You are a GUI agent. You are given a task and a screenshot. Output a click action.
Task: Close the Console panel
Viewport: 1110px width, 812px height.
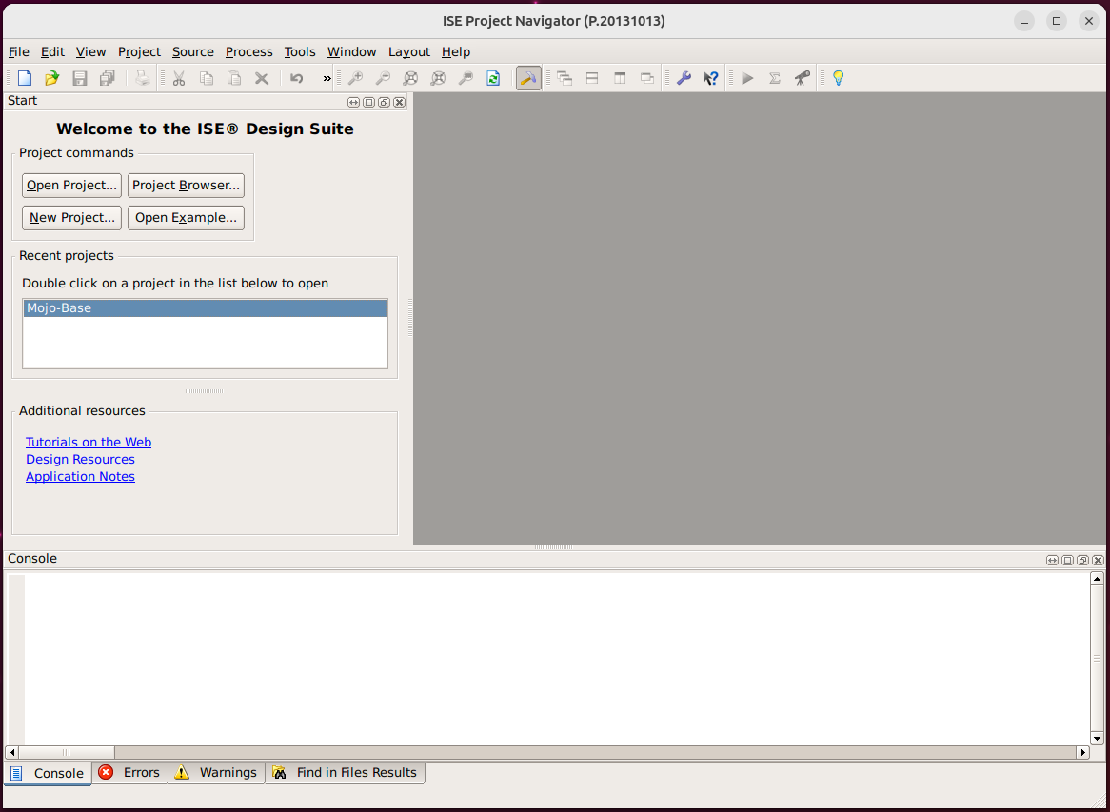coord(1098,560)
